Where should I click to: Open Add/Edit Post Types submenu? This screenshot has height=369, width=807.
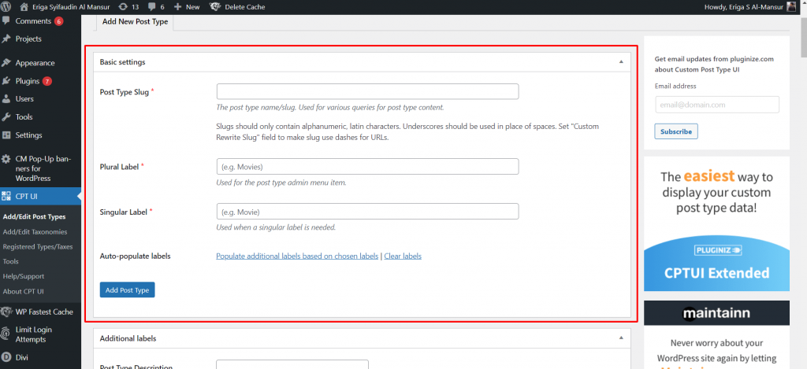point(34,217)
